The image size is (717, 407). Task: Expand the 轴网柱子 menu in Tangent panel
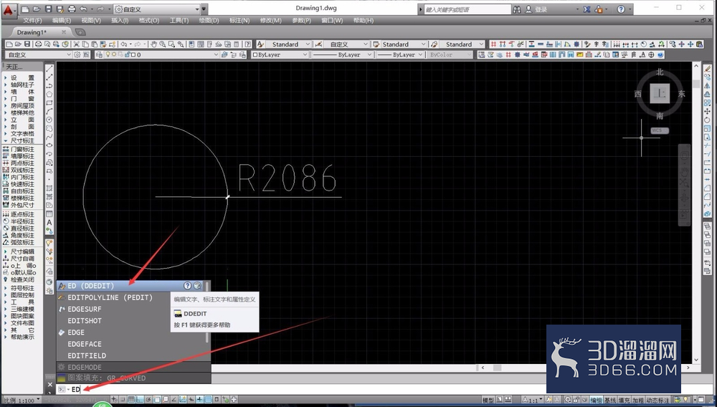coord(22,85)
